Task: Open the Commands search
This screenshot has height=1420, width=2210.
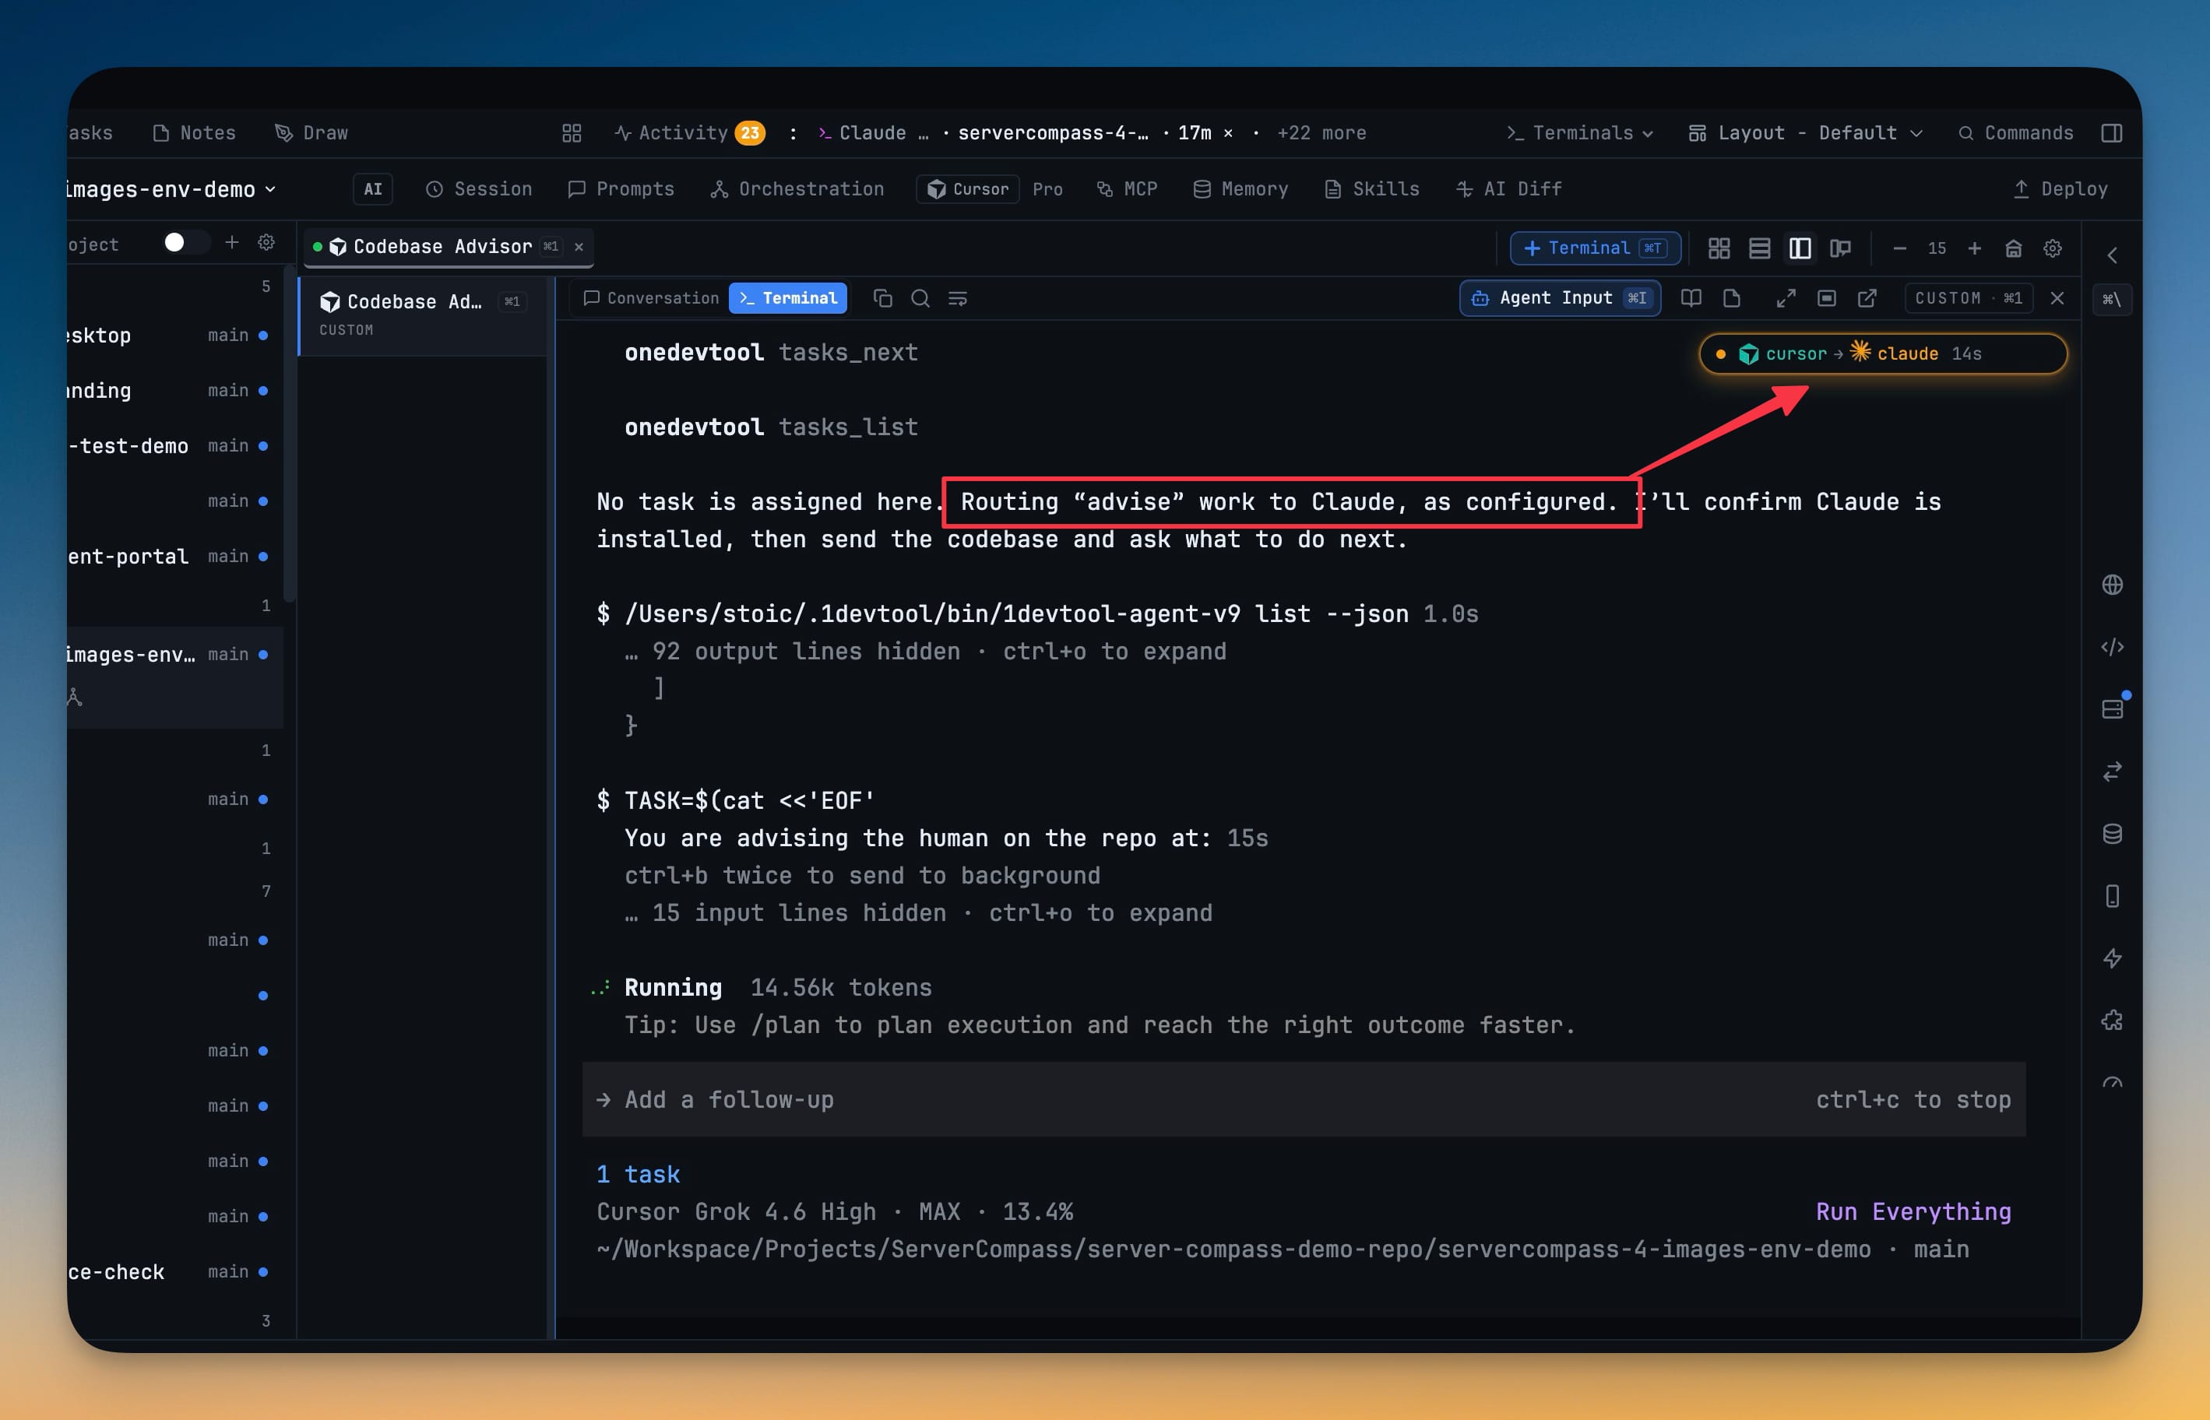Action: 2015,133
